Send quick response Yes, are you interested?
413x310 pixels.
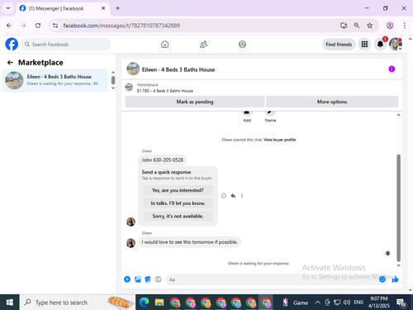coord(178,190)
